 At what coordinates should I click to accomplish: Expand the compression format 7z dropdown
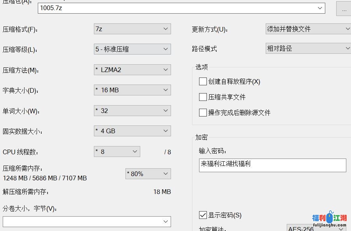132,29
